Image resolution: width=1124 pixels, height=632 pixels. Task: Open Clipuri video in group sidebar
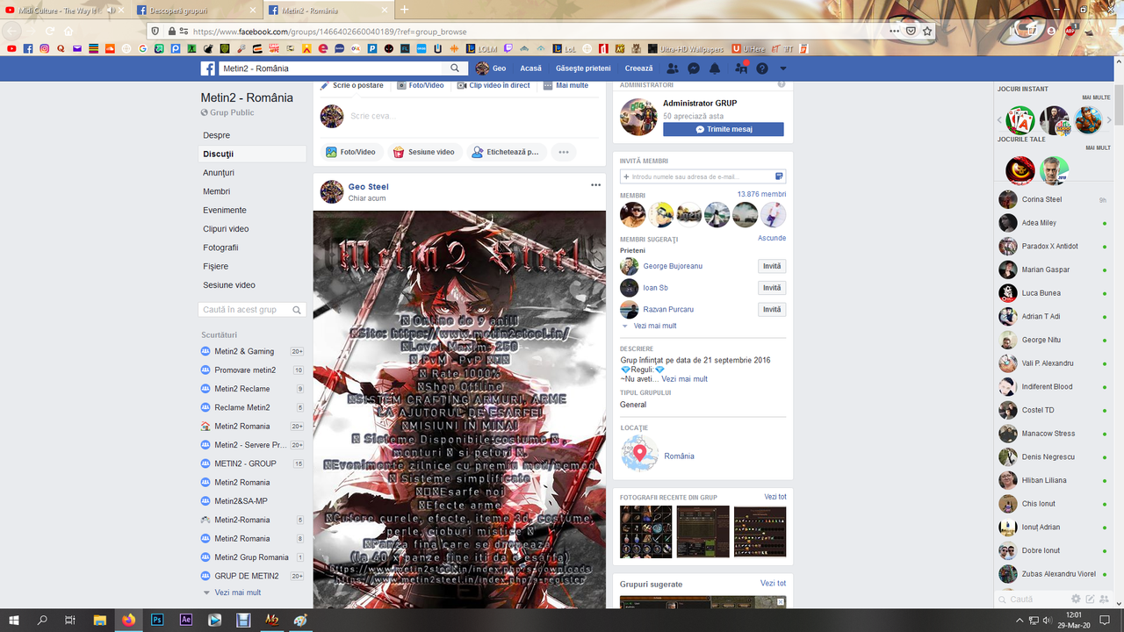point(226,229)
